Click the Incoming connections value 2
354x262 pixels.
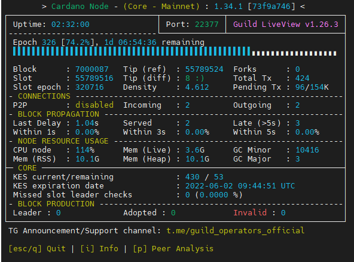188,105
